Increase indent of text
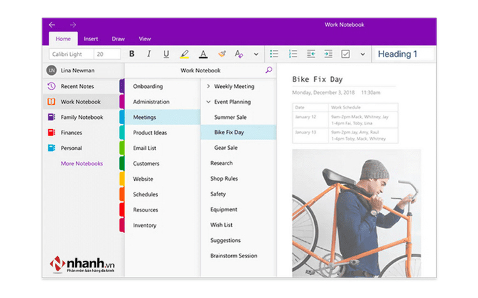478x298 pixels. (x=328, y=54)
